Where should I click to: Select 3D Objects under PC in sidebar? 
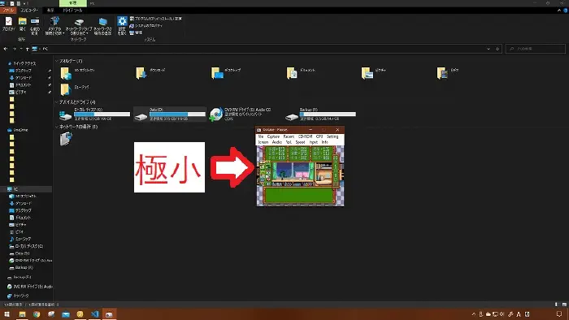tap(24, 196)
